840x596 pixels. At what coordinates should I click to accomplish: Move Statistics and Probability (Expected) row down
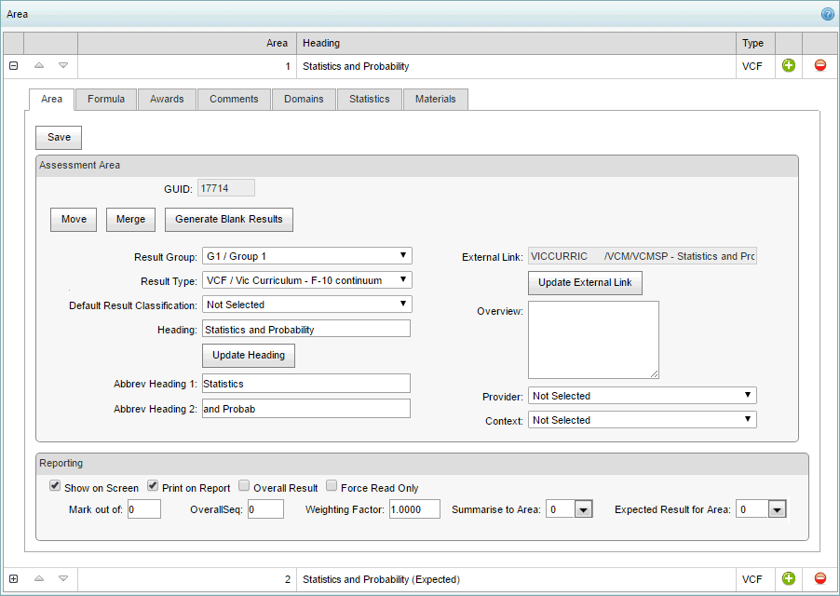pos(63,578)
